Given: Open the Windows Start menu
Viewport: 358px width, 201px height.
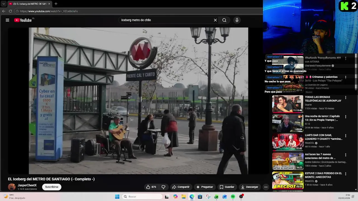Looking at the screenshot, I should click(117, 197).
